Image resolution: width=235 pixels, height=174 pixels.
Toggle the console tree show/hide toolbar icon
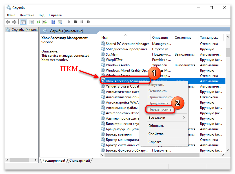[x=23, y=22]
